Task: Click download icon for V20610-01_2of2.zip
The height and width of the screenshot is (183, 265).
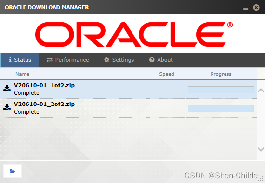Action: click(7, 107)
